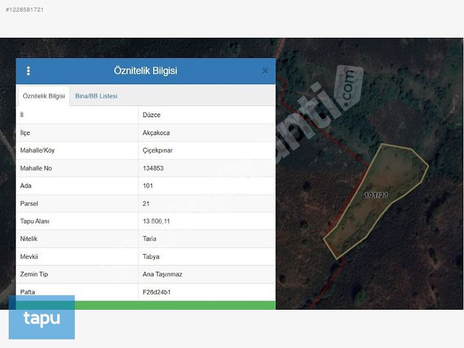The width and height of the screenshot is (464, 348).
Task: Click the blue panel title Öznitelik Bilgisi
Action: pyautogui.click(x=146, y=71)
